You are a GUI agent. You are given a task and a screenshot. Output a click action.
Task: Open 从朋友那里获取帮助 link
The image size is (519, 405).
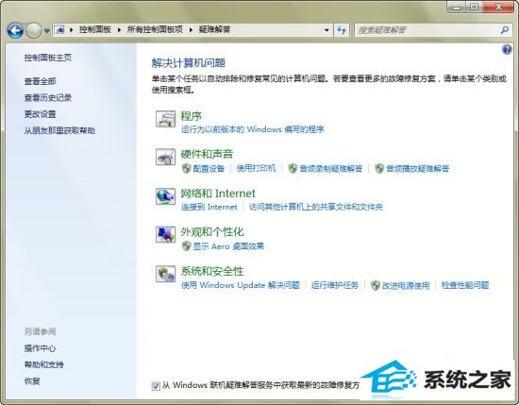(59, 130)
